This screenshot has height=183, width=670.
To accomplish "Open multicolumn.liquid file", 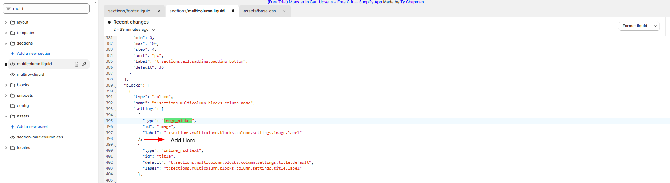I will [34, 64].
